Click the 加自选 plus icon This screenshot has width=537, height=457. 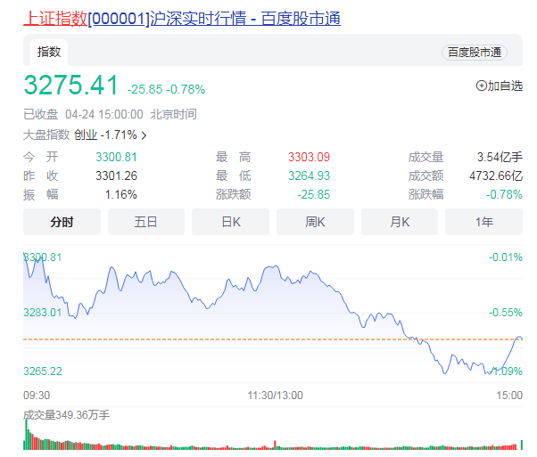[482, 86]
